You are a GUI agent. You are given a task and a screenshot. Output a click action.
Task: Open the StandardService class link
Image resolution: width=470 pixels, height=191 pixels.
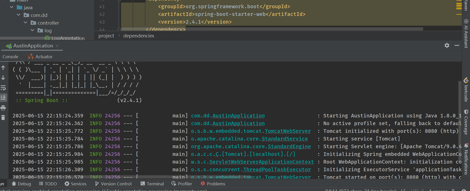(285, 139)
